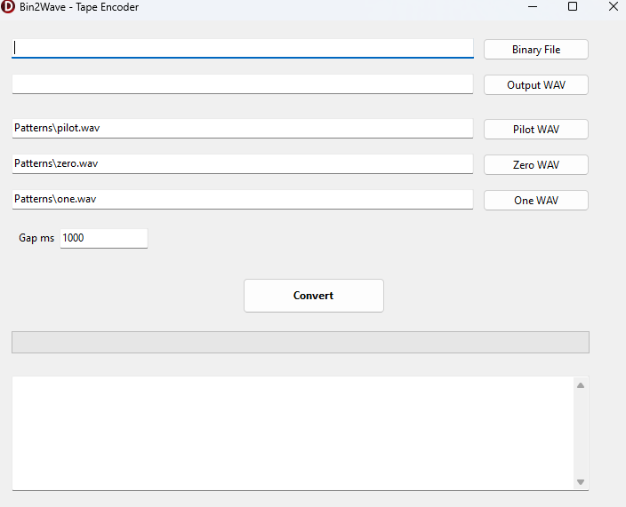This screenshot has height=507, width=626.
Task: Click the log scrollbar up arrow
Action: pos(581,385)
